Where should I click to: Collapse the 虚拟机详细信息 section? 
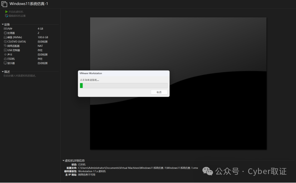click(63, 160)
